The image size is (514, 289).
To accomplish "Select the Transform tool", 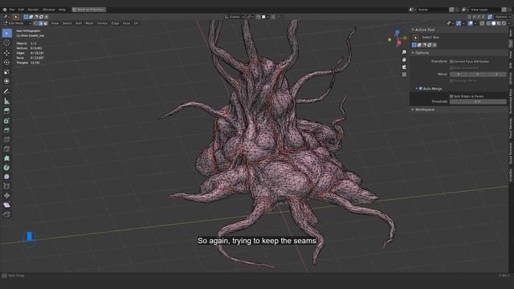I will [7, 81].
